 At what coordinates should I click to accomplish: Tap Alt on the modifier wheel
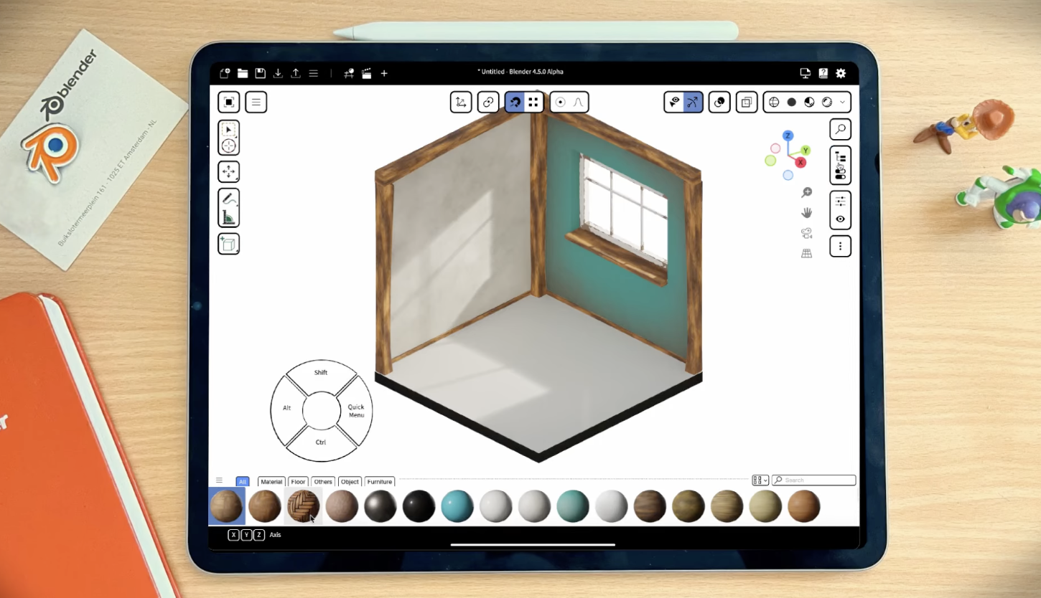click(287, 408)
